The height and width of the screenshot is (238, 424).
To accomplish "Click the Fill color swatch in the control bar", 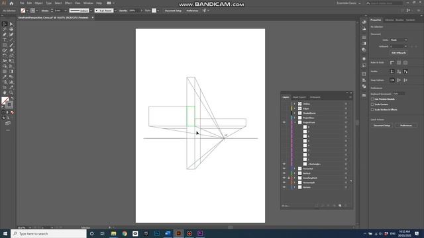I will pyautogui.click(x=23, y=11).
